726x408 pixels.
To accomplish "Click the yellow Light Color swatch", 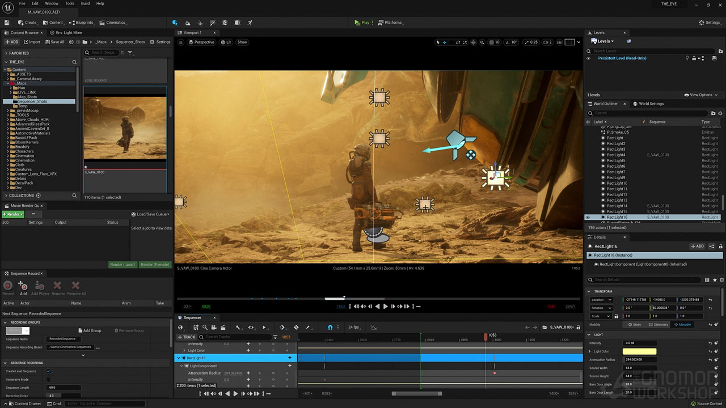I will (639, 351).
